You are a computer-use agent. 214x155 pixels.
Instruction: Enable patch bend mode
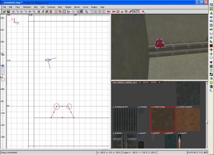tap(126, 12)
